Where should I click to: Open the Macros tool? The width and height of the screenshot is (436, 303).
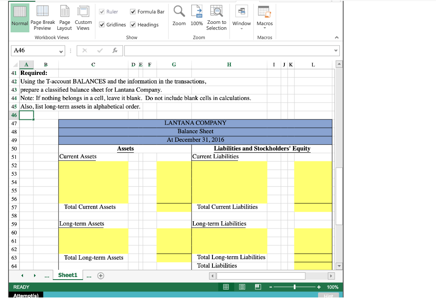point(264,15)
